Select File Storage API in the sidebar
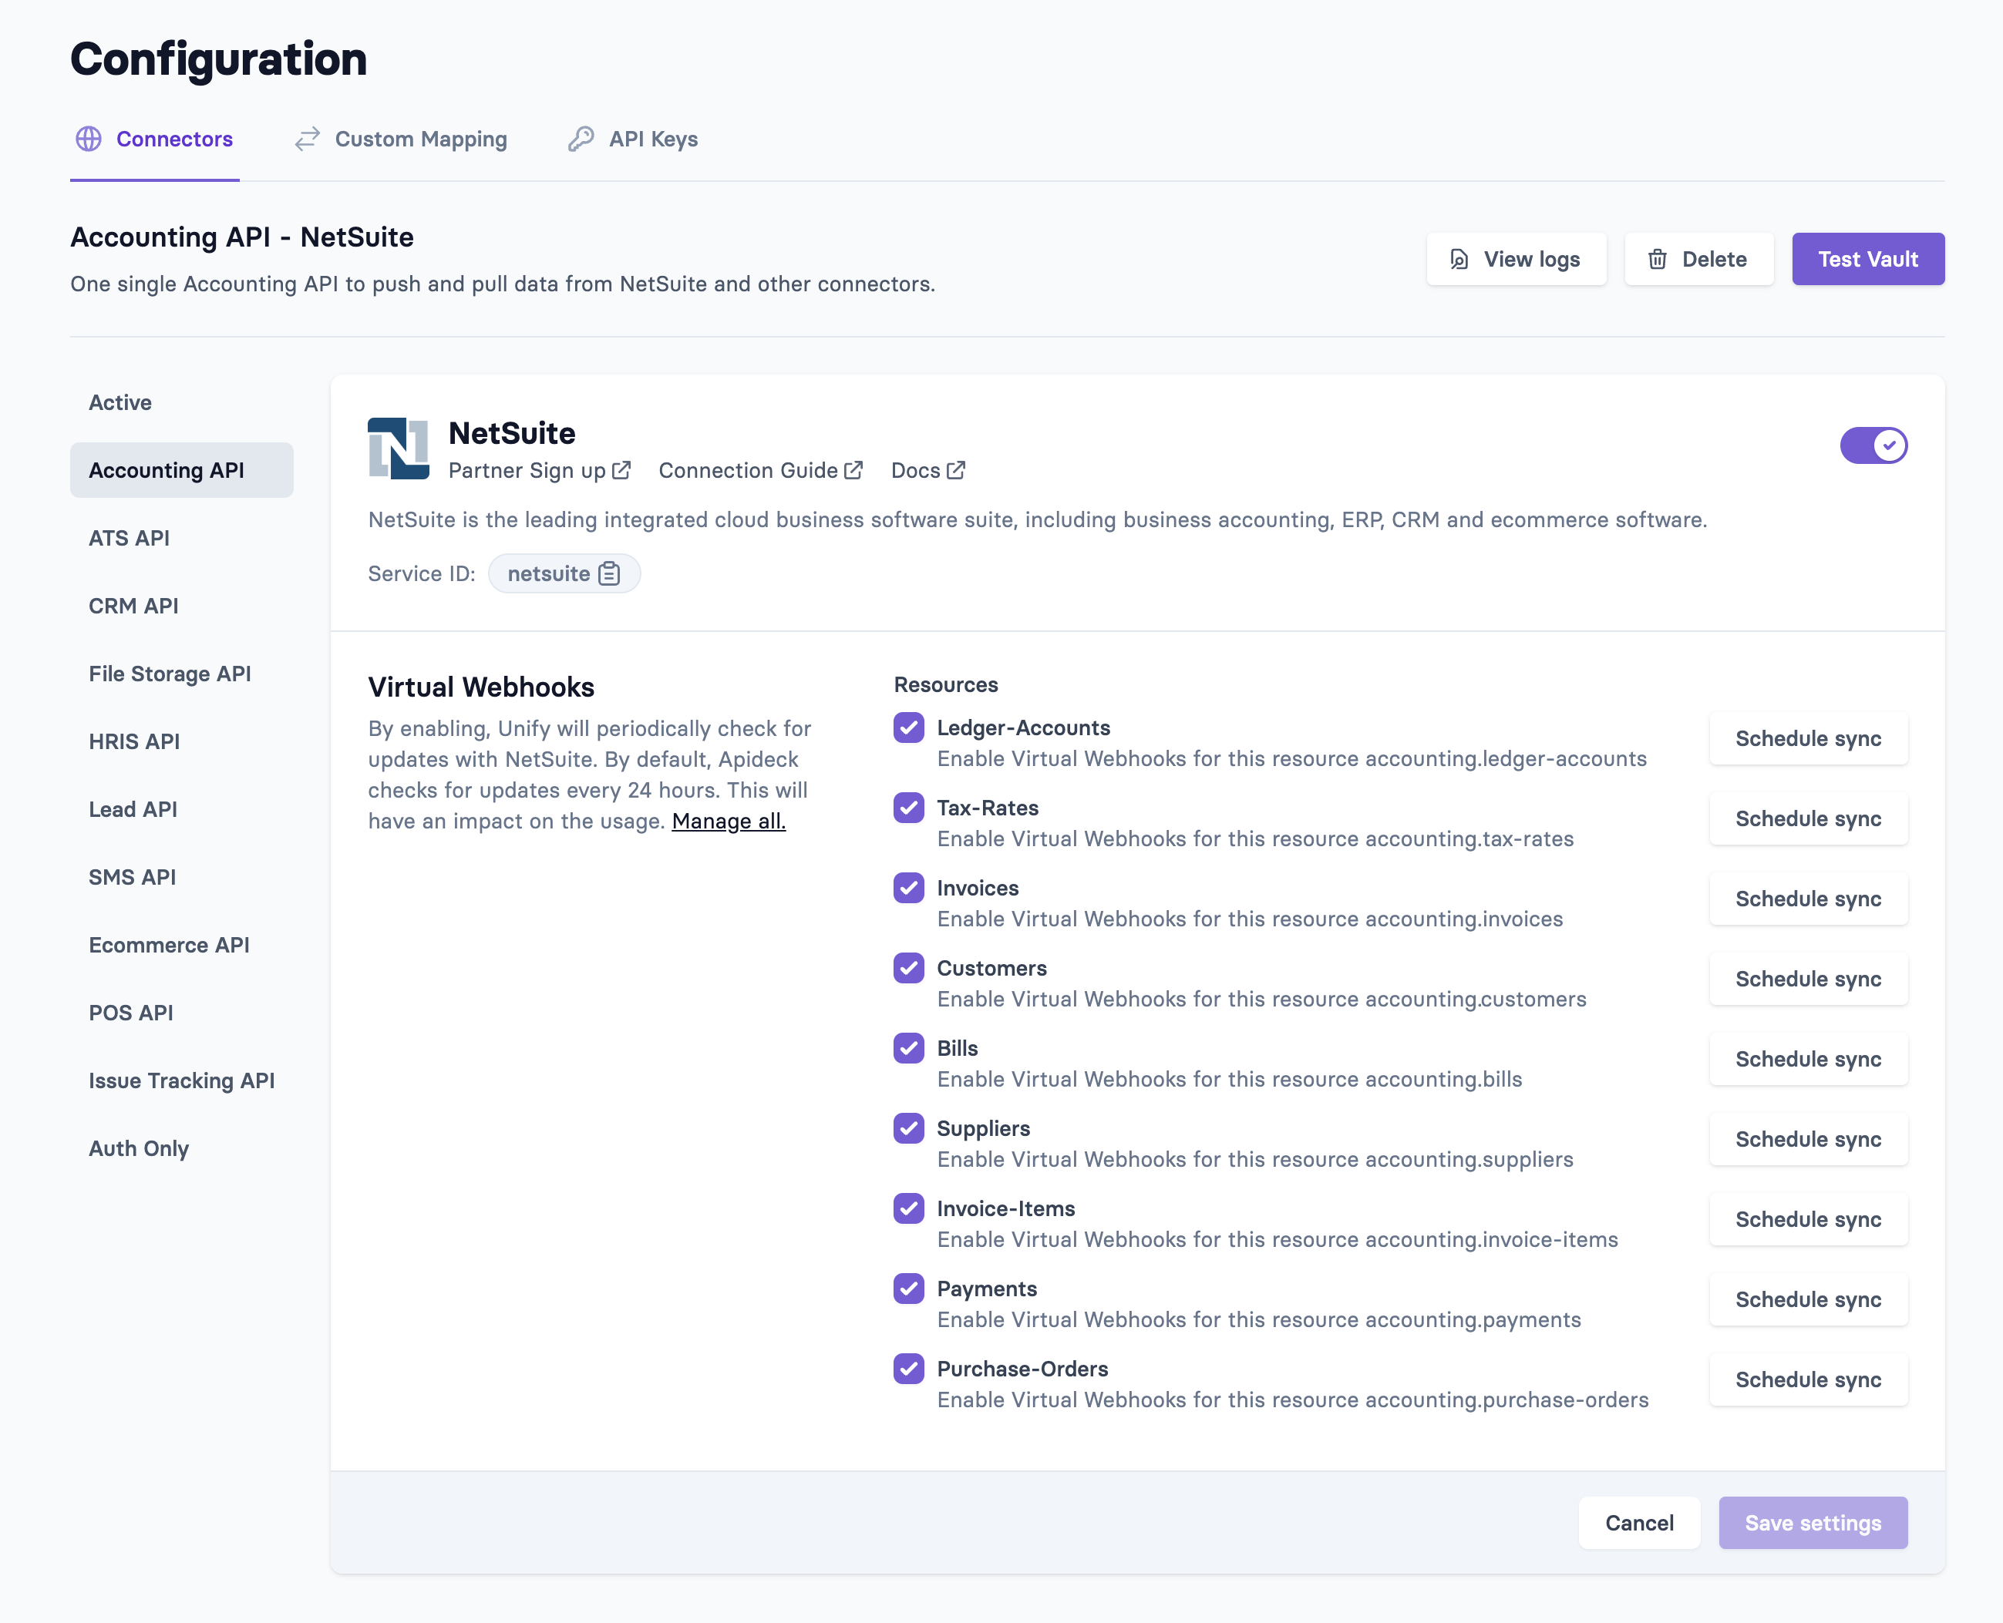Screen dimensions: 2003x1623 pos(181,673)
